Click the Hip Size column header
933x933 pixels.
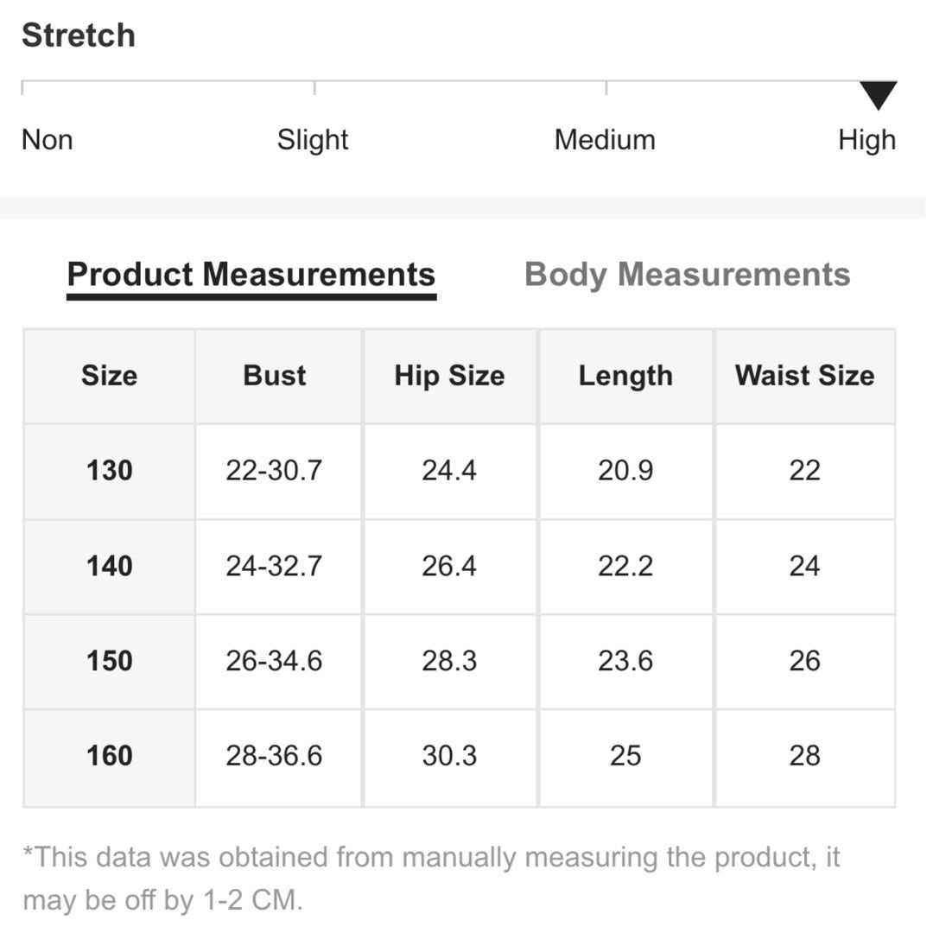tap(449, 376)
